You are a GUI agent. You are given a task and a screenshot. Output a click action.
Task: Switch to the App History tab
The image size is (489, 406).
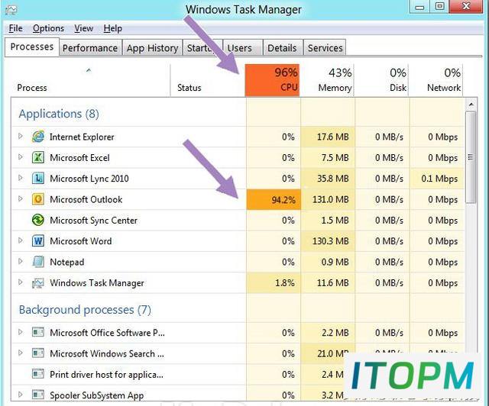152,48
